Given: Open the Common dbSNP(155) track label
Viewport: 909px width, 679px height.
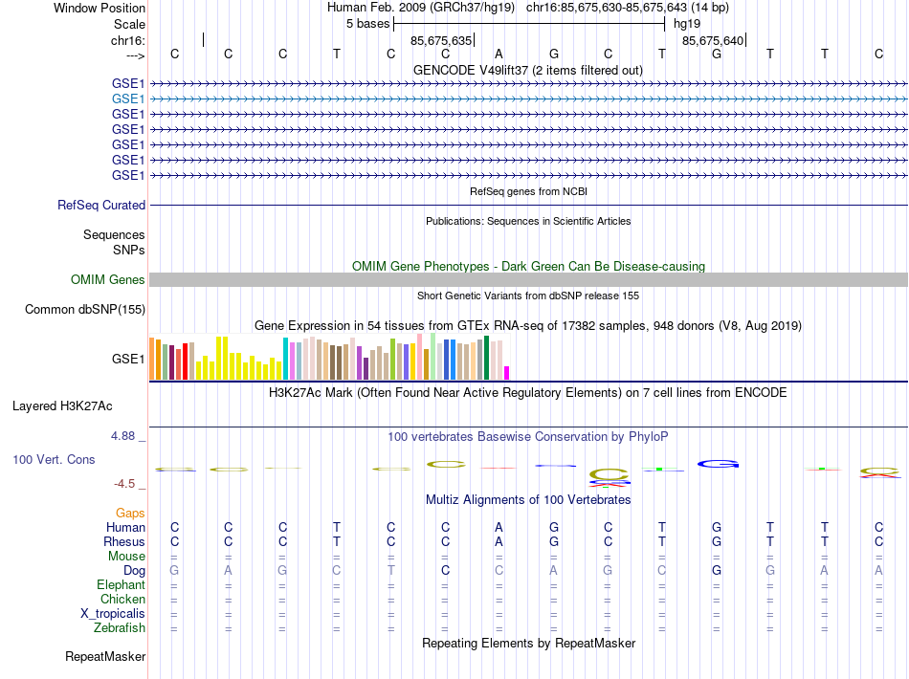Looking at the screenshot, I should click(85, 309).
